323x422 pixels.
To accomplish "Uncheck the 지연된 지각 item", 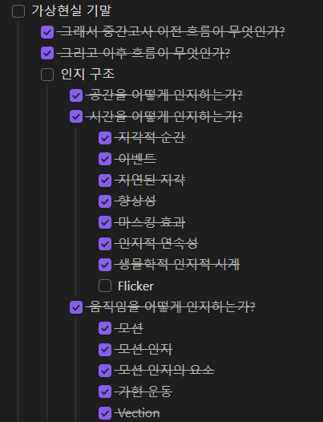I will click(x=105, y=180).
